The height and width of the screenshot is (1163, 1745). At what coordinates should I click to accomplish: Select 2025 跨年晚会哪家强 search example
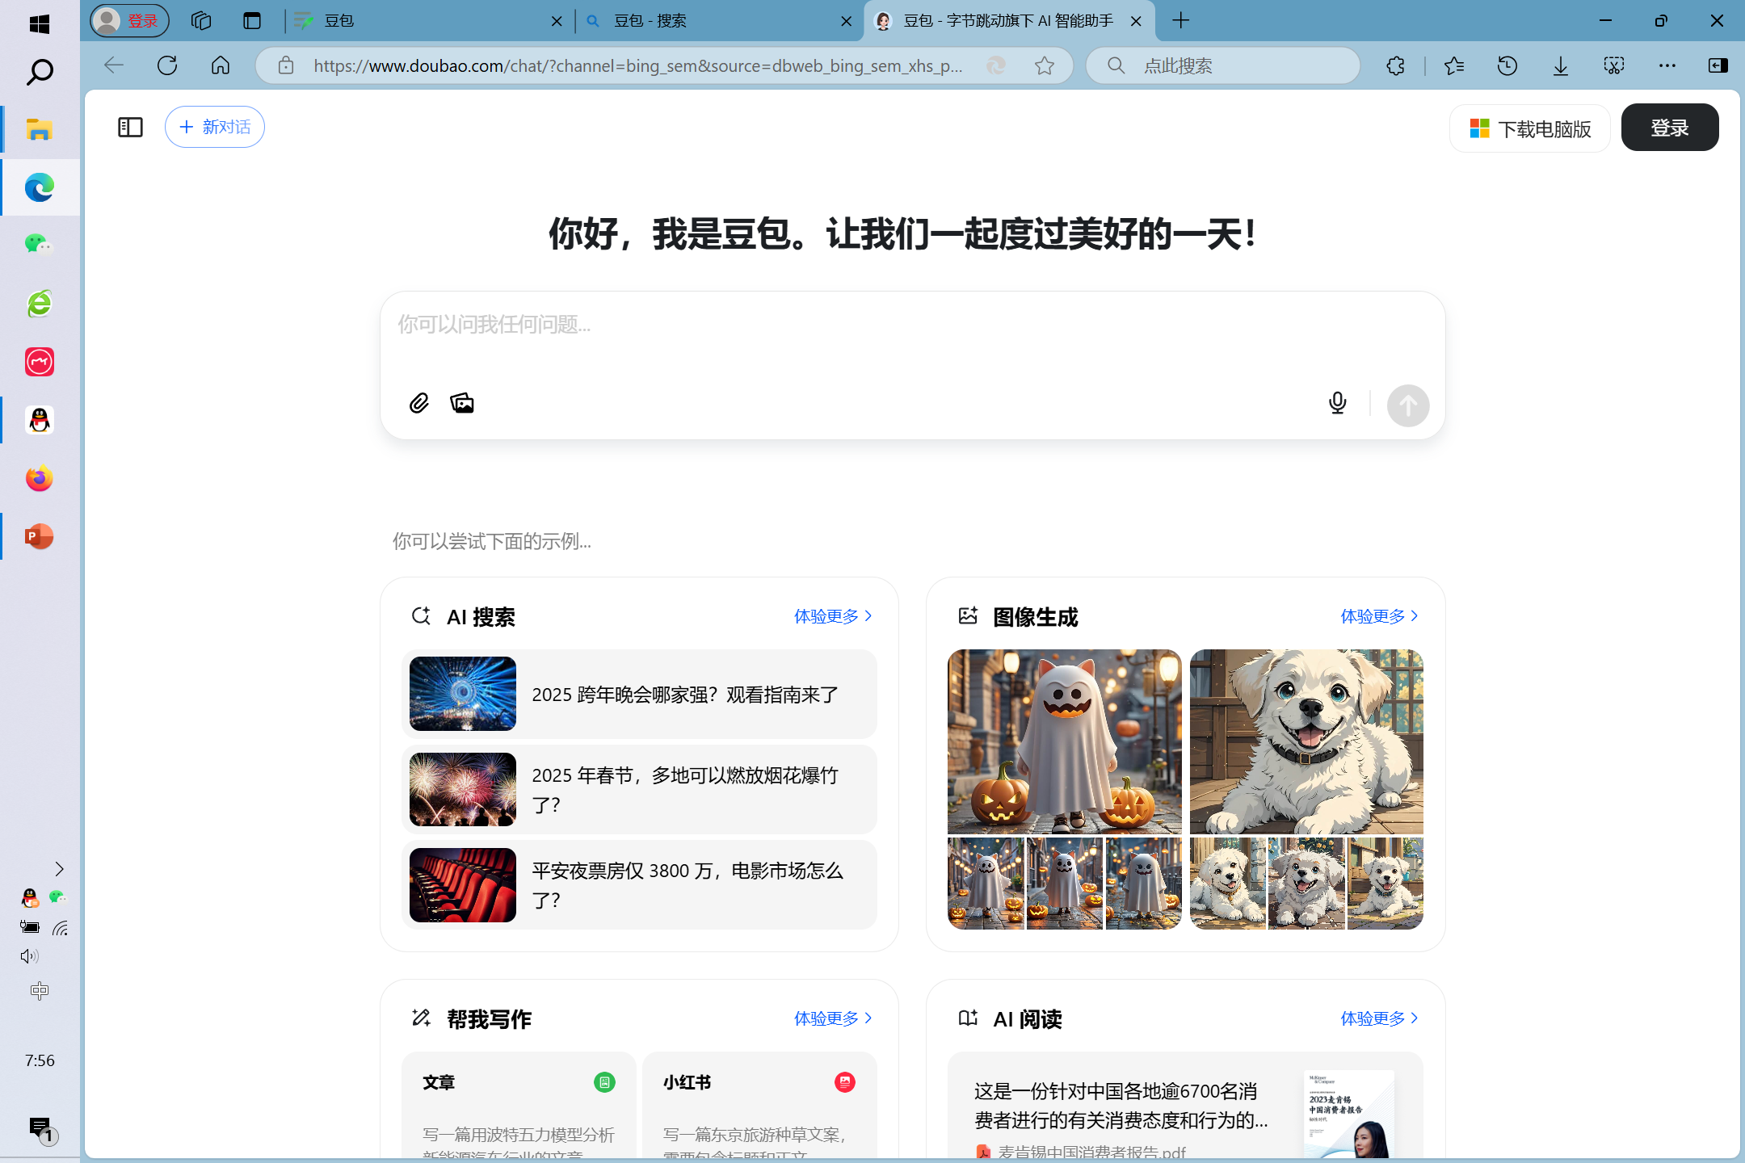pyautogui.click(x=639, y=694)
